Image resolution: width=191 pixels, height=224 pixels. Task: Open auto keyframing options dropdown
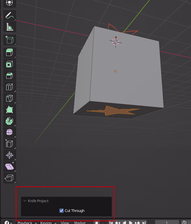tap(103, 223)
